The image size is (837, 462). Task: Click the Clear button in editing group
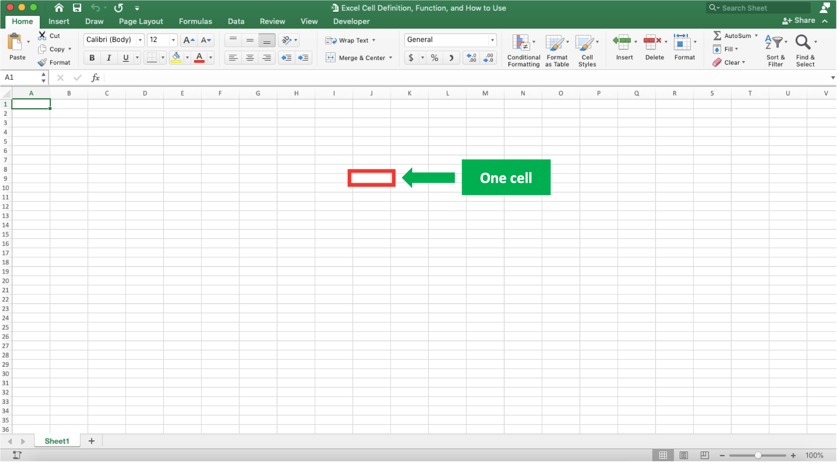click(730, 63)
